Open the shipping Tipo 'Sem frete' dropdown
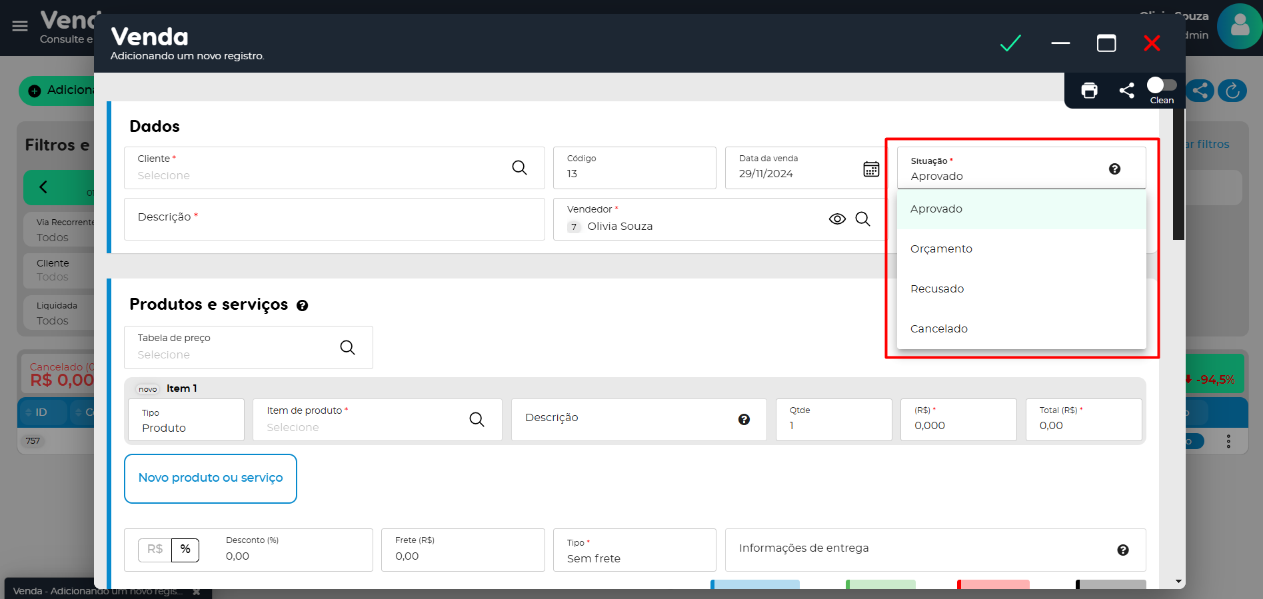Screen dimensions: 1263x599 pyautogui.click(x=634, y=551)
